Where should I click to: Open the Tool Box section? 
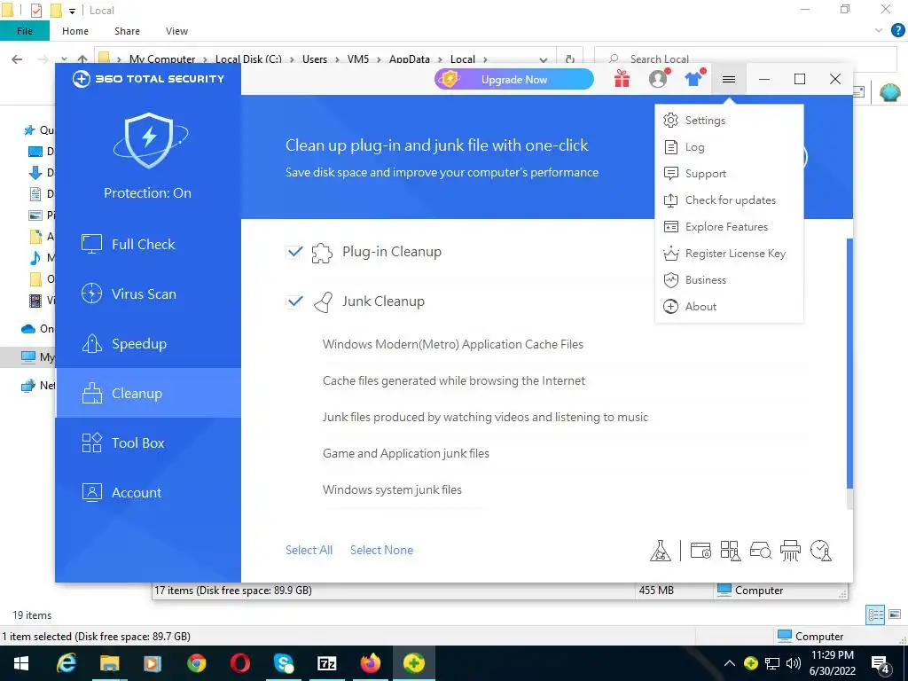(148, 443)
